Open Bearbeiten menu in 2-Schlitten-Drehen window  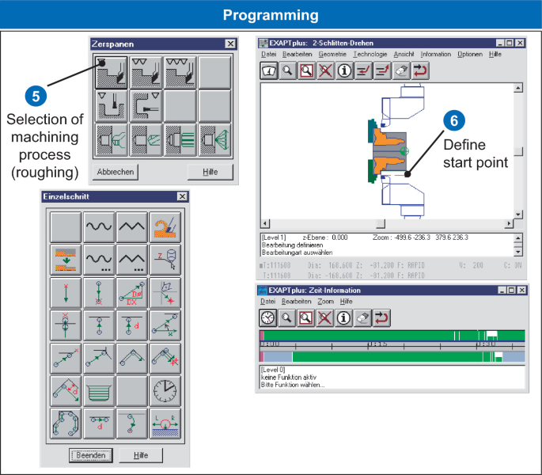pyautogui.click(x=297, y=55)
